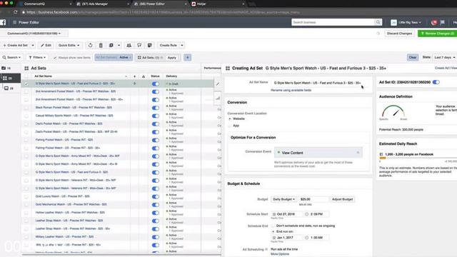Click the Apply button

172,58
